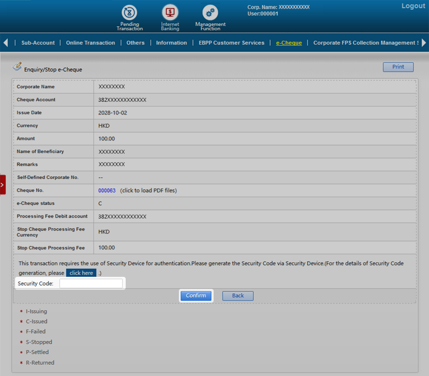Click the Enquiry/Stop e-Cheque pen icon
Screen dimensions: 429x376
[x=17, y=67]
